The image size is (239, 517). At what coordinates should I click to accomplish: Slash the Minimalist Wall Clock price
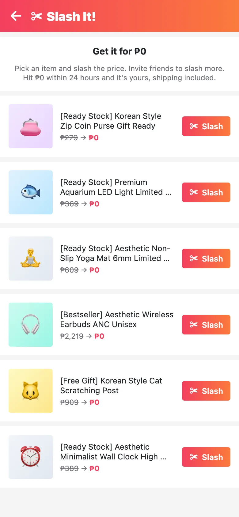[x=206, y=457]
